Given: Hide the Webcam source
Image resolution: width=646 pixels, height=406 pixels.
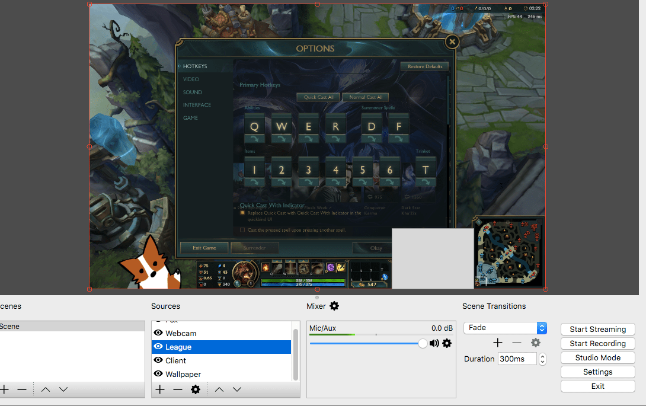Looking at the screenshot, I should (x=158, y=333).
